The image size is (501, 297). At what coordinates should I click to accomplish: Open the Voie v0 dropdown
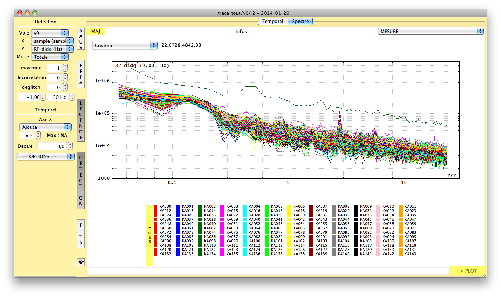50,33
